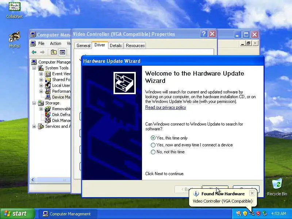
Task: Click the Back arrow in Computer Management toolbar
Action: coord(34,52)
